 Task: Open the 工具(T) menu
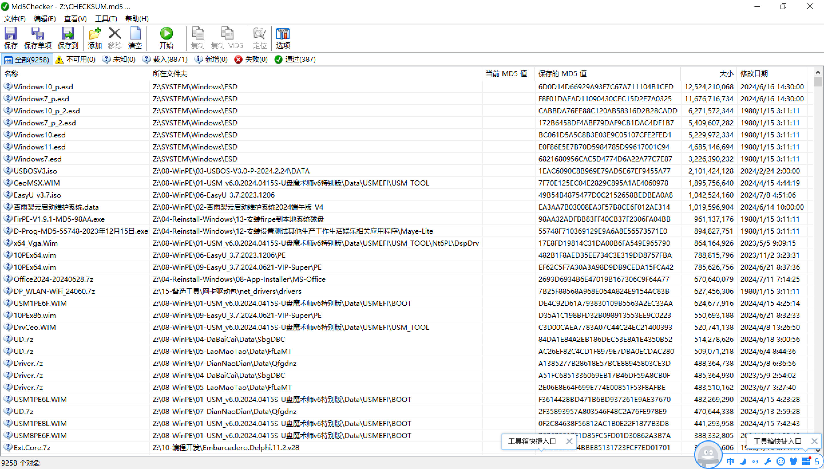click(x=106, y=19)
